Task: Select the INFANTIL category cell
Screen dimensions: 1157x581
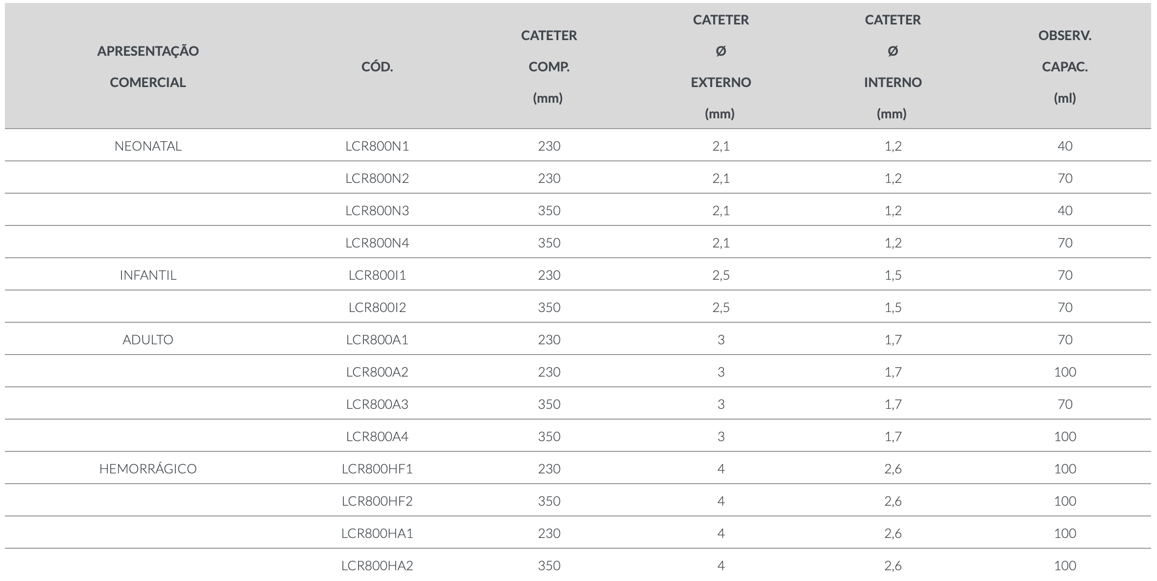Action: [148, 275]
